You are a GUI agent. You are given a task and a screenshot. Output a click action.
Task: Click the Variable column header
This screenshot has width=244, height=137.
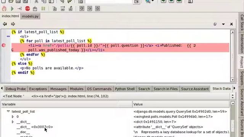[67, 104]
